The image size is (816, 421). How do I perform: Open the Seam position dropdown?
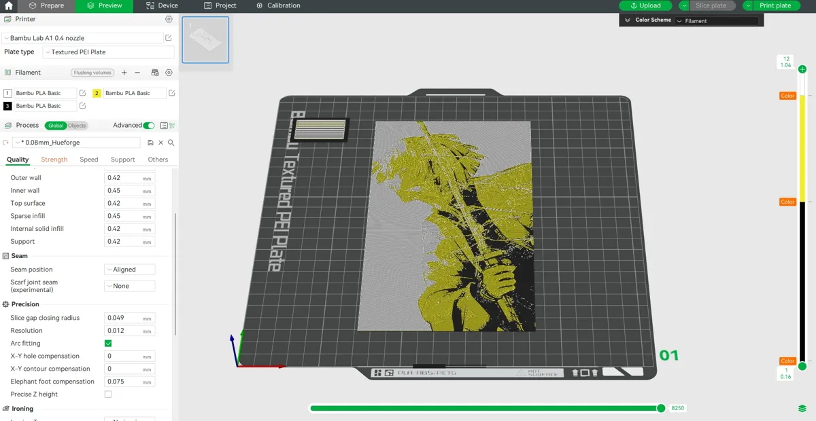click(x=129, y=270)
